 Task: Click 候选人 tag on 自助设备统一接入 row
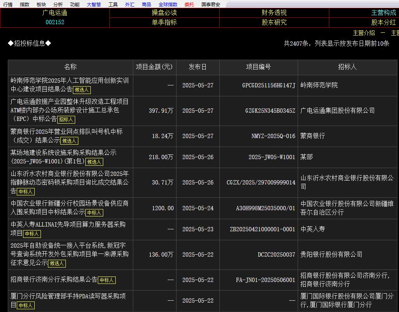coord(57,263)
